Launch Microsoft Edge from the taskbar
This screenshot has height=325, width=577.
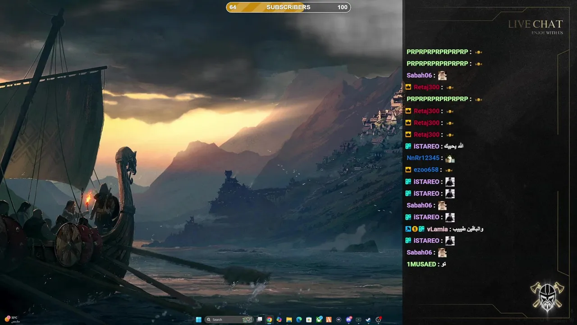(299, 320)
